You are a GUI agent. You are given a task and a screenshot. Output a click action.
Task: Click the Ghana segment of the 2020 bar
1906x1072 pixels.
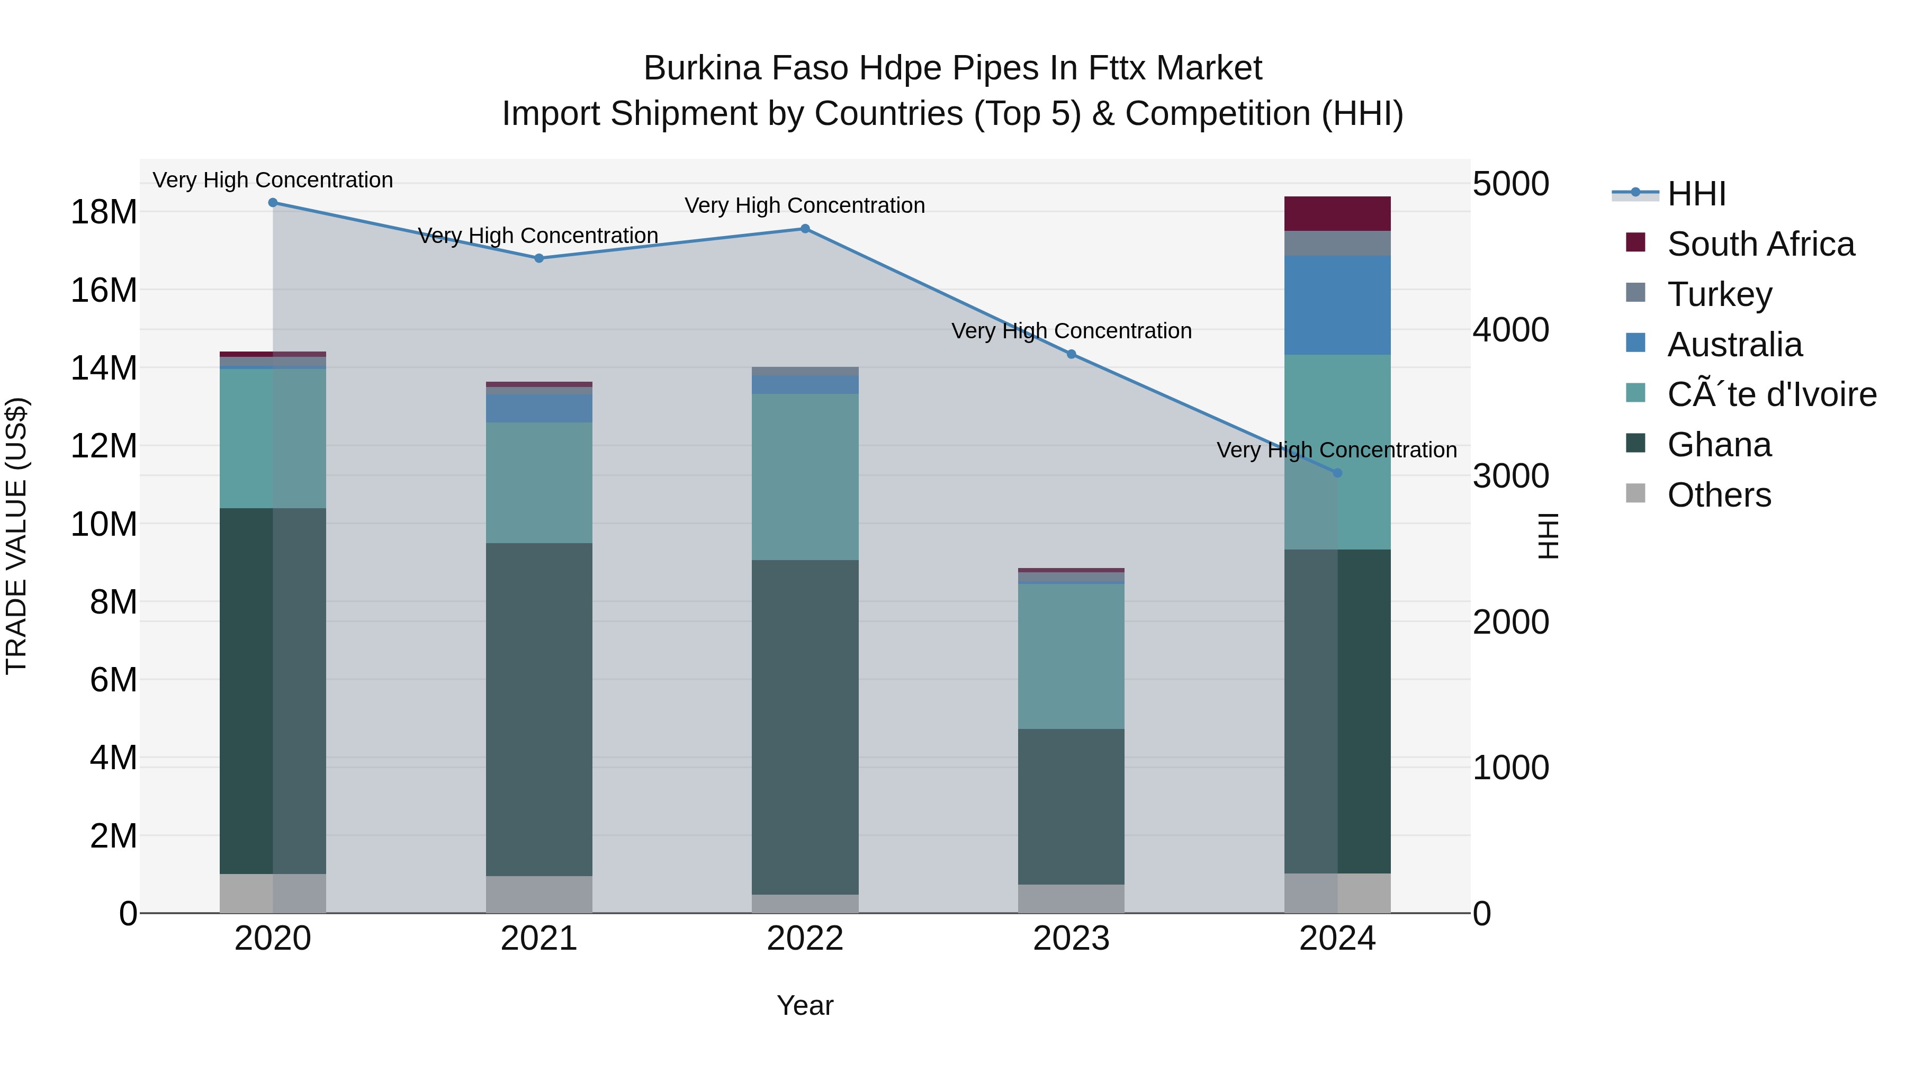click(x=273, y=691)
